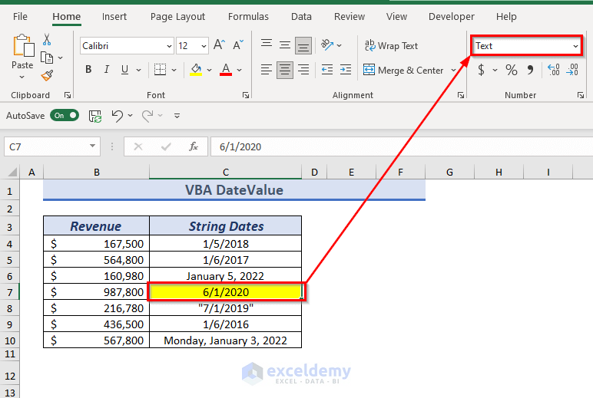
Task: Open Customize Quick Access Toolbar menu
Action: [x=177, y=116]
